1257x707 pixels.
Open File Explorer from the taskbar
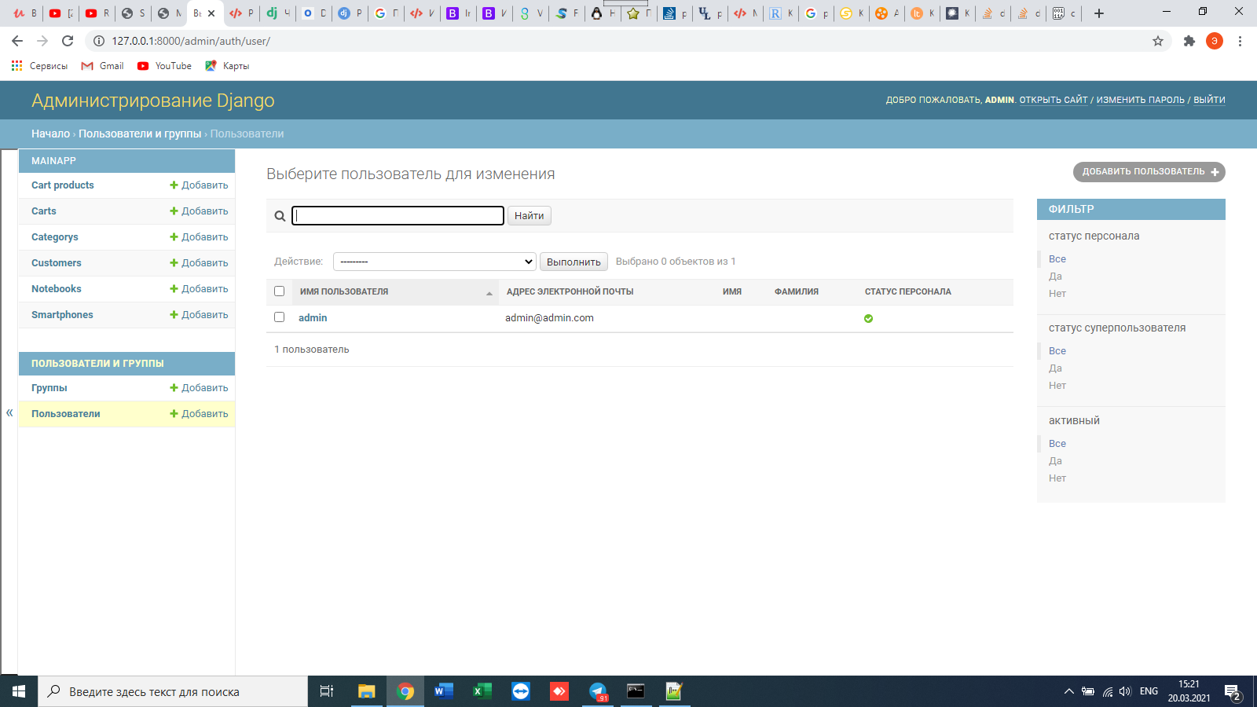click(367, 691)
